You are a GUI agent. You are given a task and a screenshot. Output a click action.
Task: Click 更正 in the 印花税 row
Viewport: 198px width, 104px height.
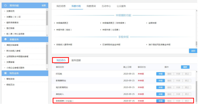tap(187, 74)
